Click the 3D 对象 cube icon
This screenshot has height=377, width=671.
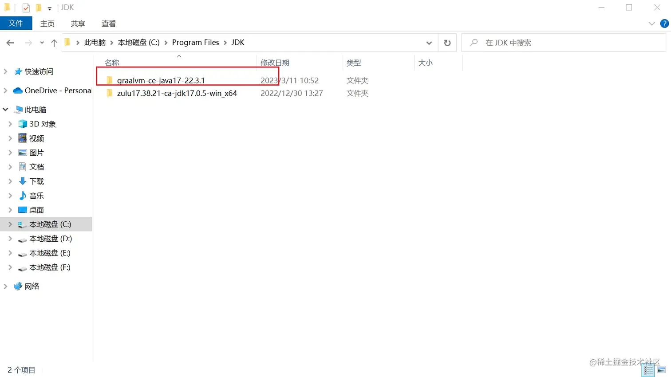(23, 124)
